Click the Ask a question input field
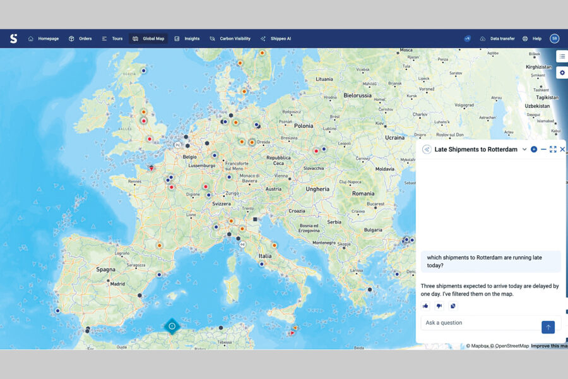This screenshot has height=379, width=568. coord(480,323)
